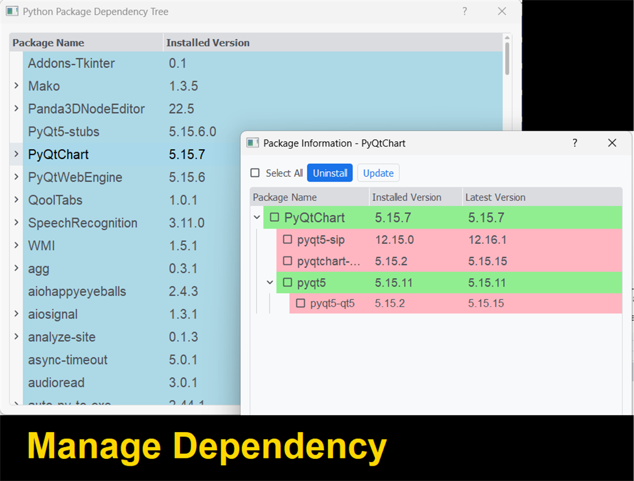Click the scrollbar up arrow in Dependency Tree
The width and height of the screenshot is (634, 481).
pyautogui.click(x=507, y=38)
